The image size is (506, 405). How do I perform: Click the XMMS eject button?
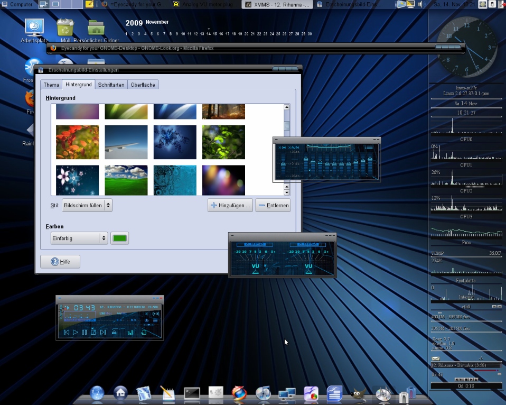click(x=114, y=333)
